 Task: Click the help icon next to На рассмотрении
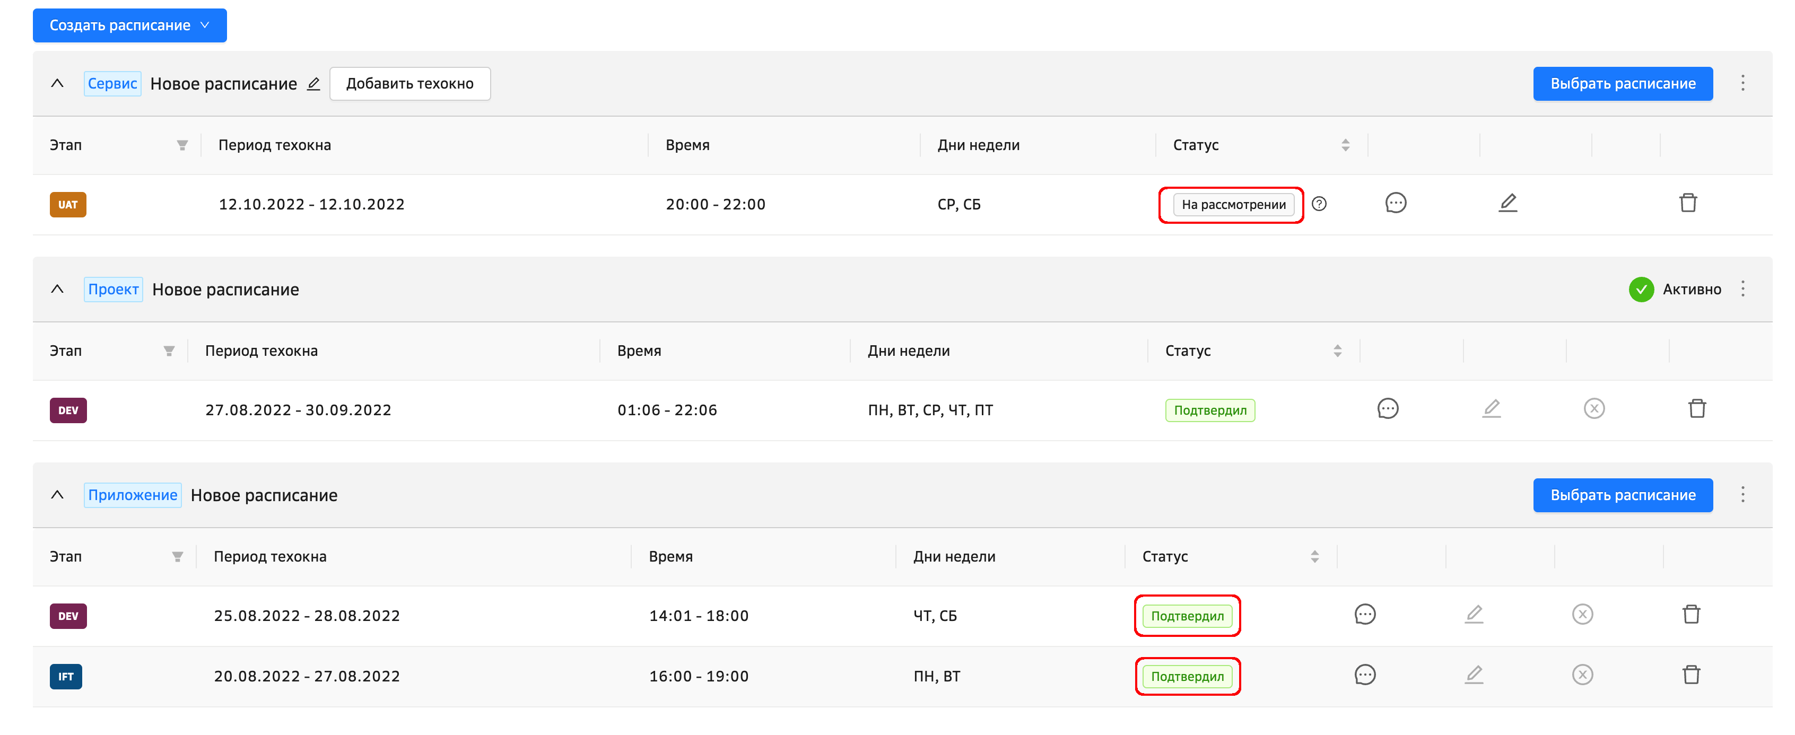point(1318,204)
